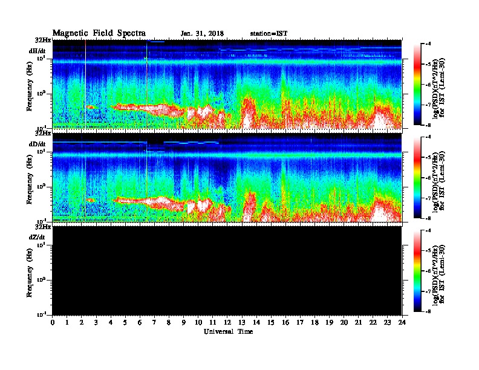This screenshot has height=370, width=479.
Task: Click the hour 18 tick label on the time axis
Action: click(314, 322)
